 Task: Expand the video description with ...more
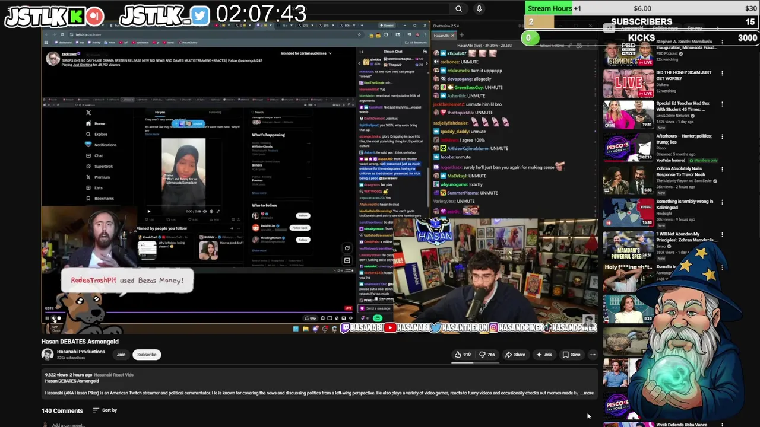587,393
